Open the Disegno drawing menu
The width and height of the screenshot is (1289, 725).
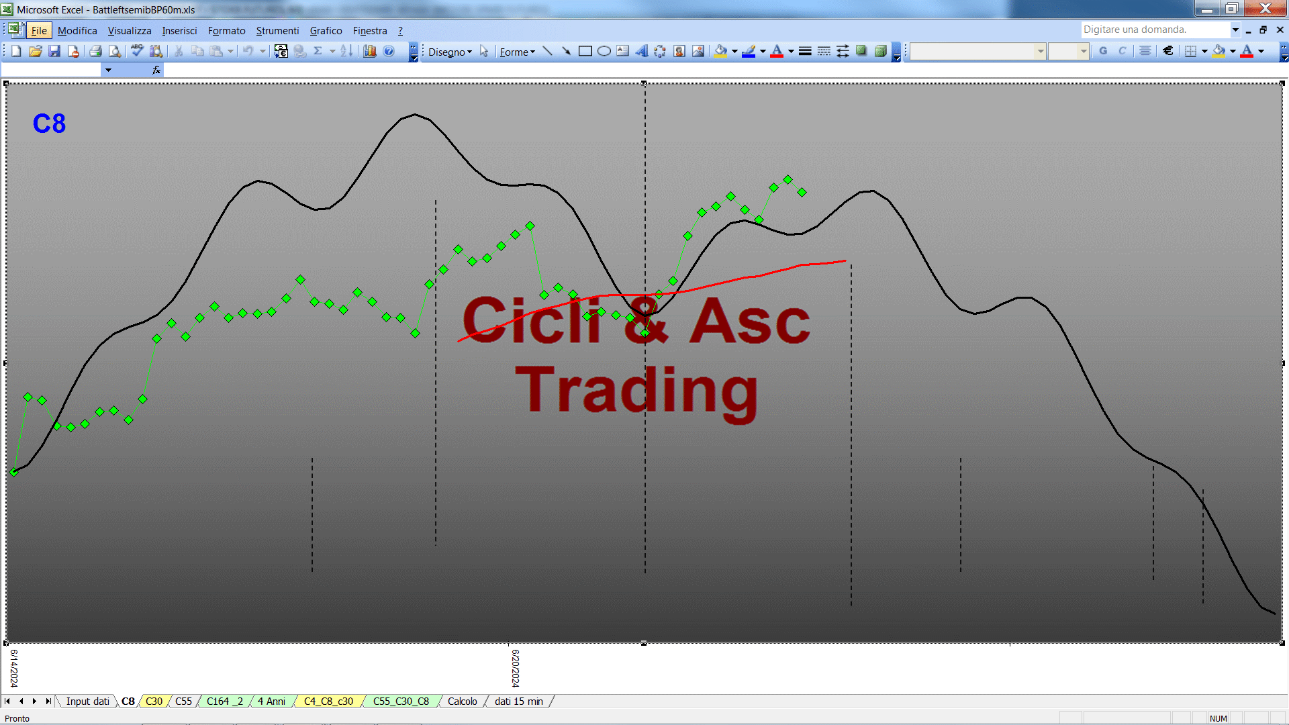pyautogui.click(x=450, y=52)
